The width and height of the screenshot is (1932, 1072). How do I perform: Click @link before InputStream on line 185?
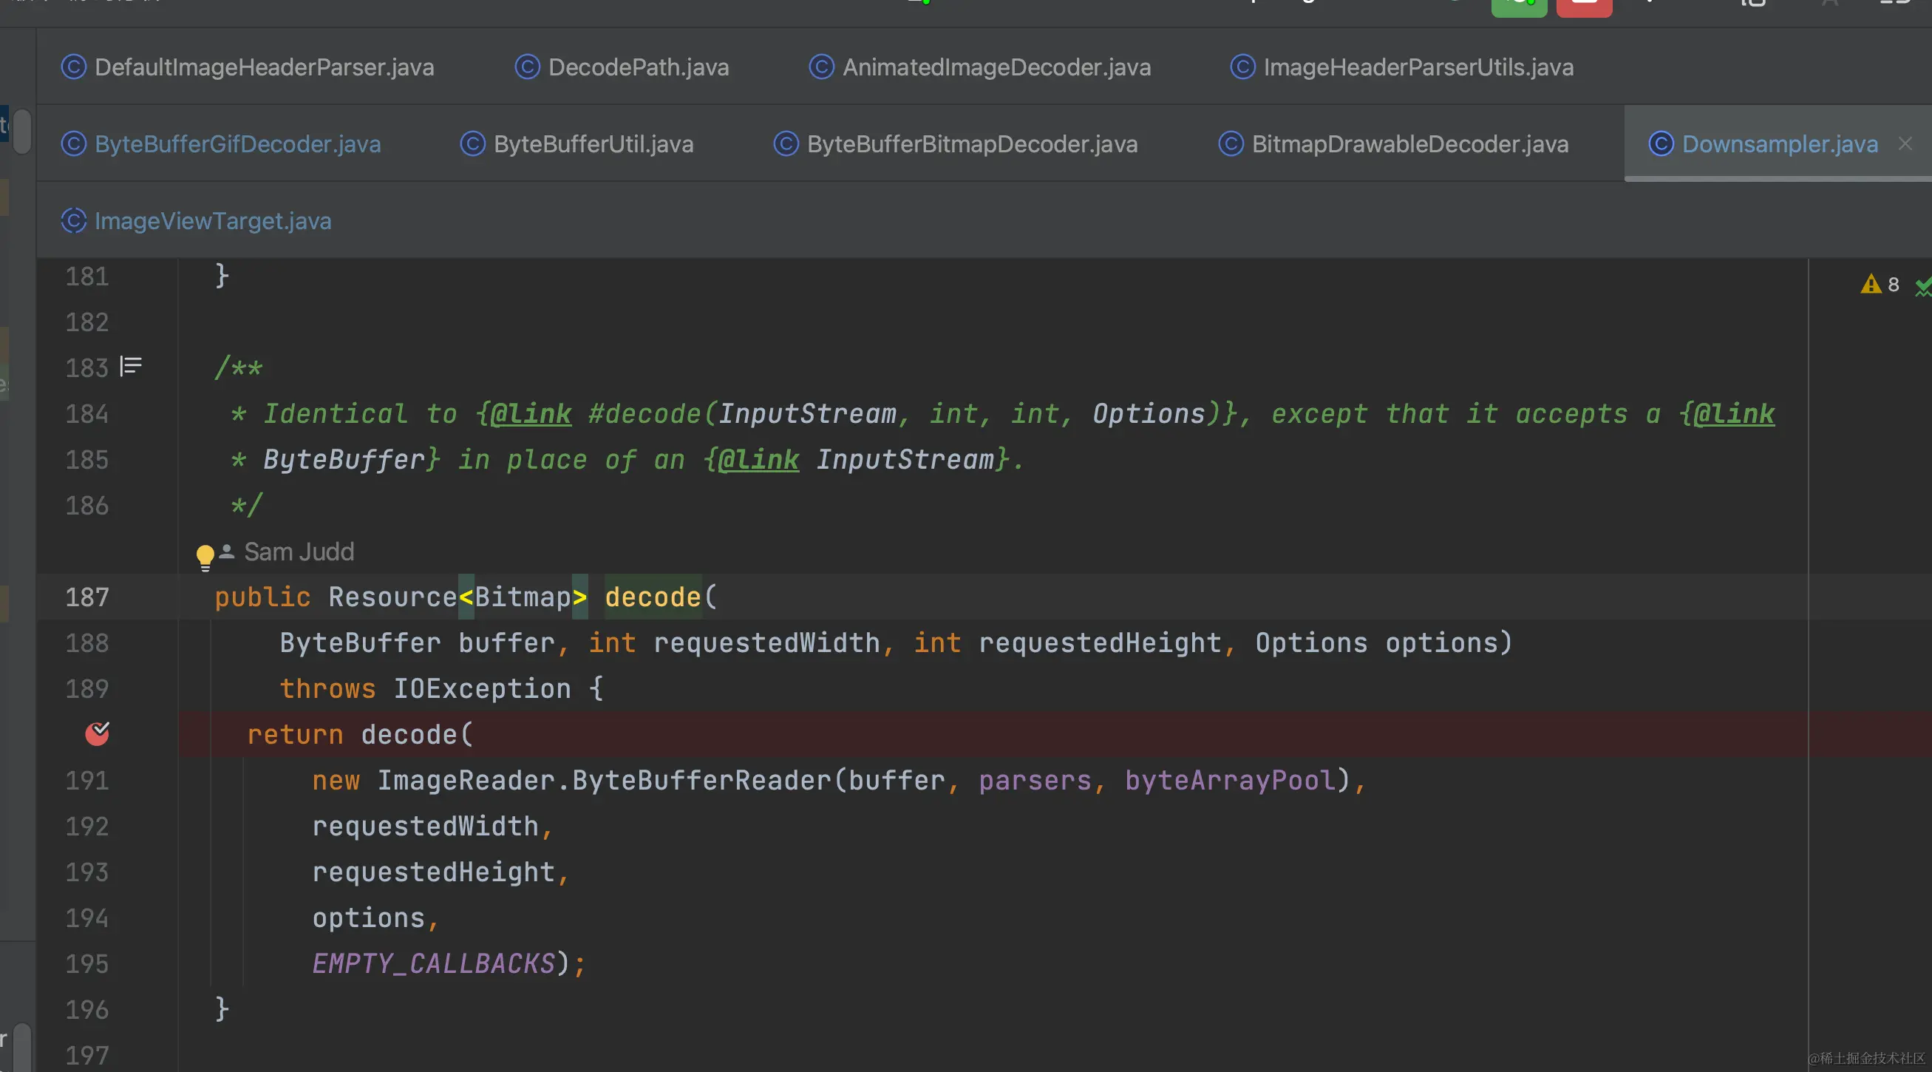pyautogui.click(x=758, y=460)
